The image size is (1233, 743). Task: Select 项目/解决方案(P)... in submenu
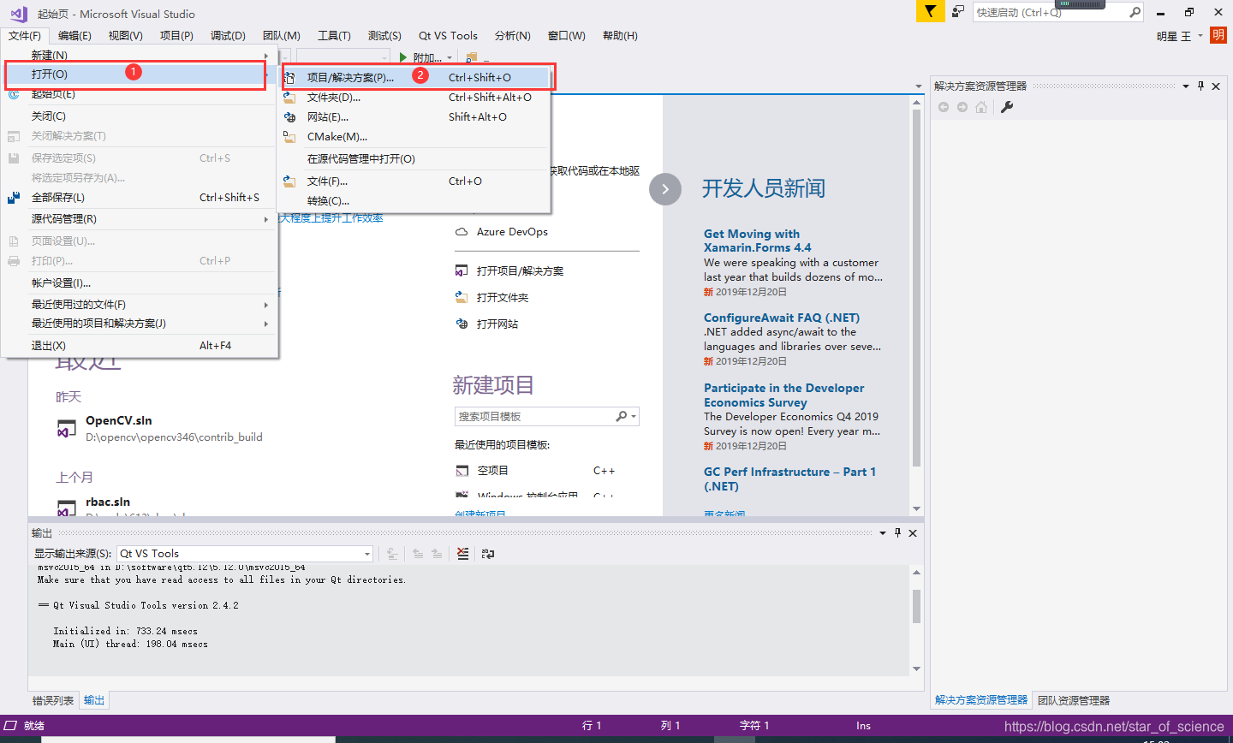pyautogui.click(x=414, y=77)
